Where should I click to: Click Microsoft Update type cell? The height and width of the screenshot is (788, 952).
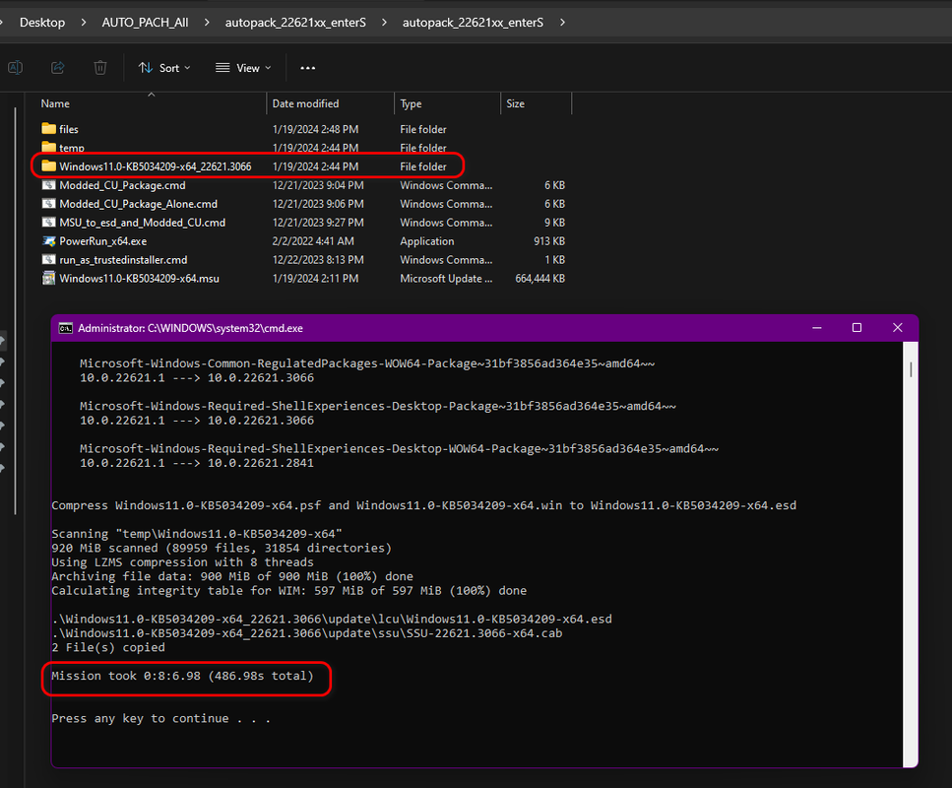click(446, 278)
